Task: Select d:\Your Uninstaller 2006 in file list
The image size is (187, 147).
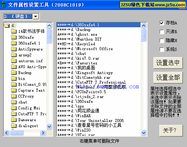Action: pos(98,120)
